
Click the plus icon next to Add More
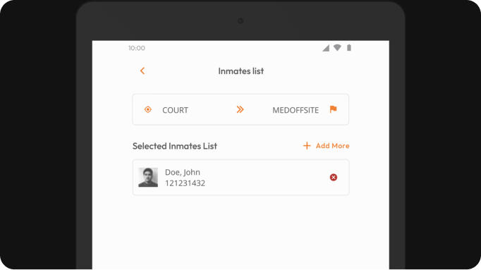pyautogui.click(x=307, y=145)
